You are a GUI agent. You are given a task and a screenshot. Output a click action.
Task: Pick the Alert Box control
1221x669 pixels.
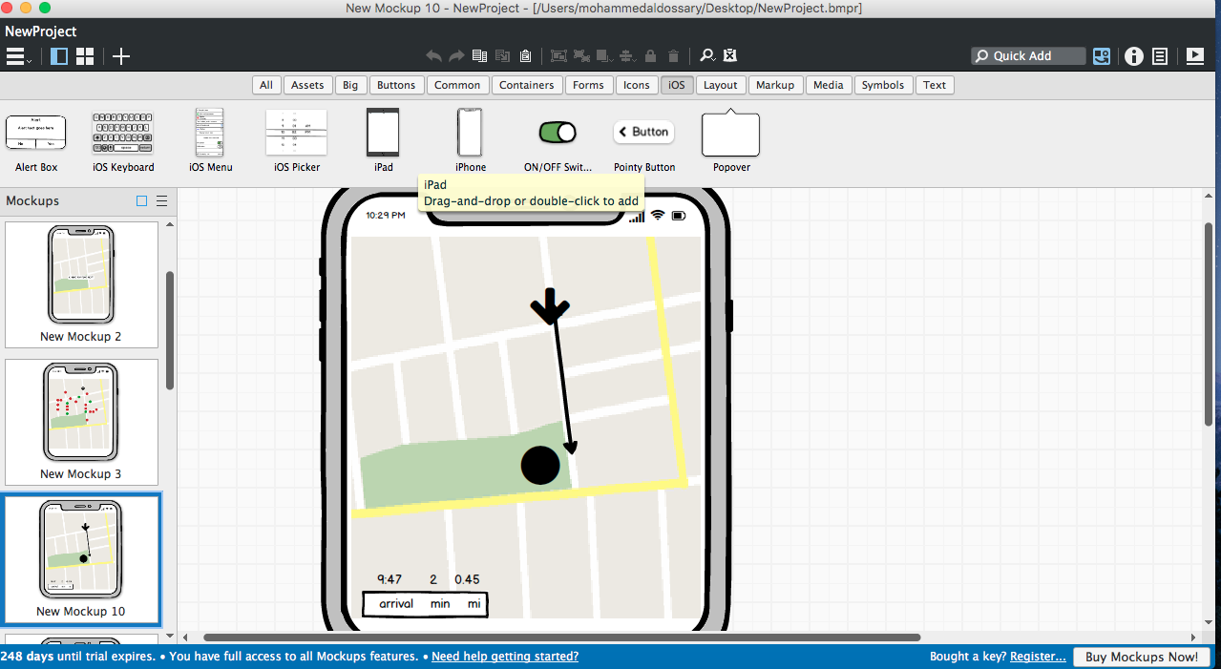(36, 139)
